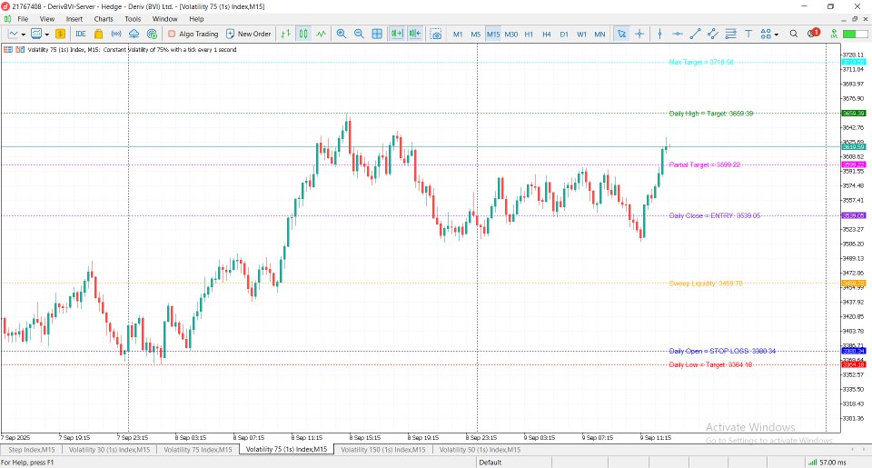
Task: Select the Fibonacci retracement tool
Action: [x=730, y=34]
